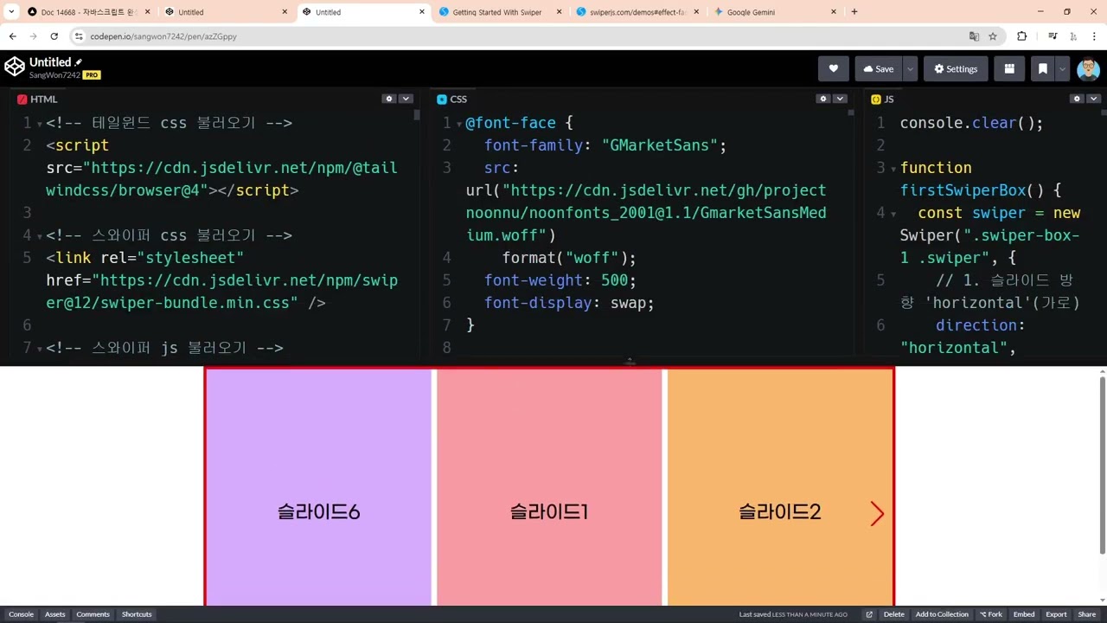Click the HTML panel icon
1107x623 pixels.
22,100
